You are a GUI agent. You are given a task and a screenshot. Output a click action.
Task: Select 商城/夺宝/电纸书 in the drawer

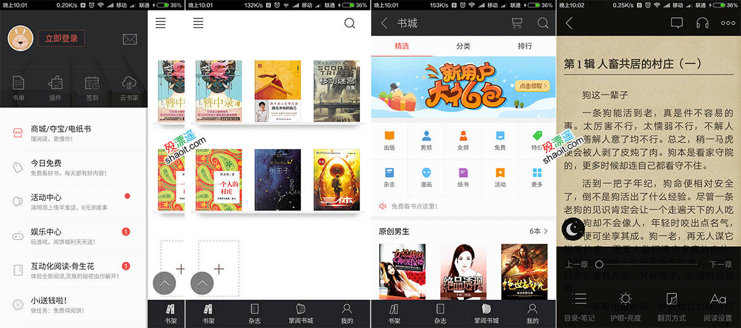click(74, 133)
